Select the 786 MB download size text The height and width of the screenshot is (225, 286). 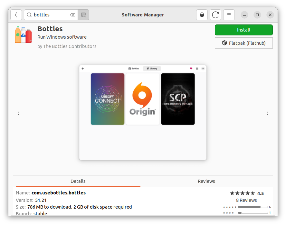[80, 207]
